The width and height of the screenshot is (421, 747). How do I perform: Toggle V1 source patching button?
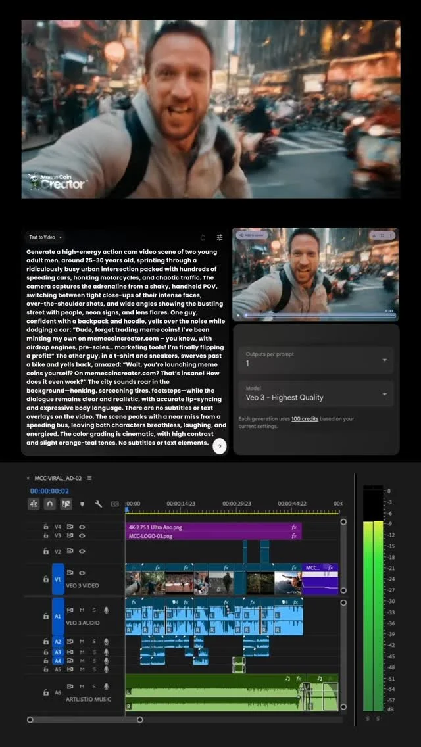point(58,579)
